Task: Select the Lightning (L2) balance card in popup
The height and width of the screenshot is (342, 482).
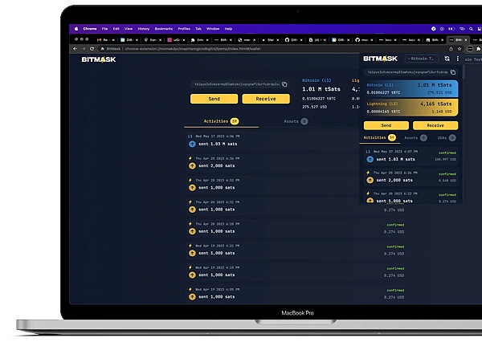Action: coord(411,108)
